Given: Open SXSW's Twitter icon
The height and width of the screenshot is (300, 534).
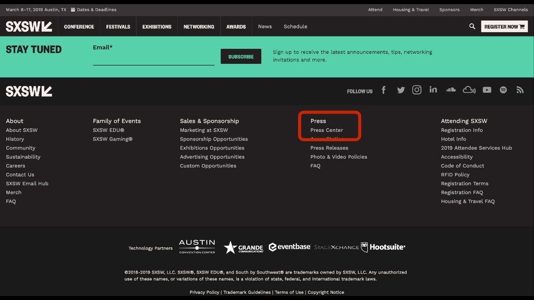Looking at the screenshot, I should coord(401,90).
